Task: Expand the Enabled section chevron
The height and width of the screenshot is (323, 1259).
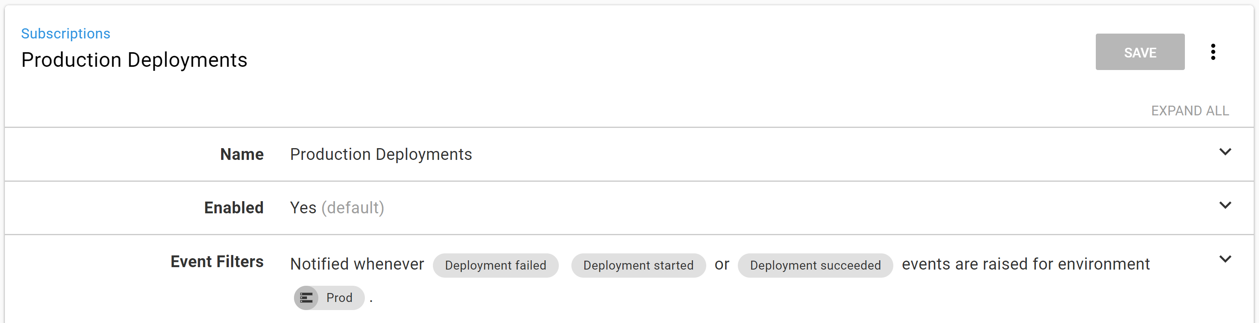Action: 1225,205
